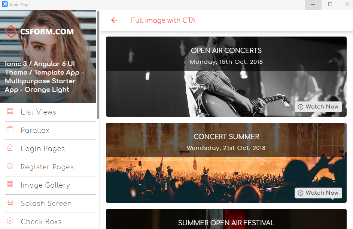Watch Now on Concert Summer card
The height and width of the screenshot is (229, 353).
pos(318,193)
